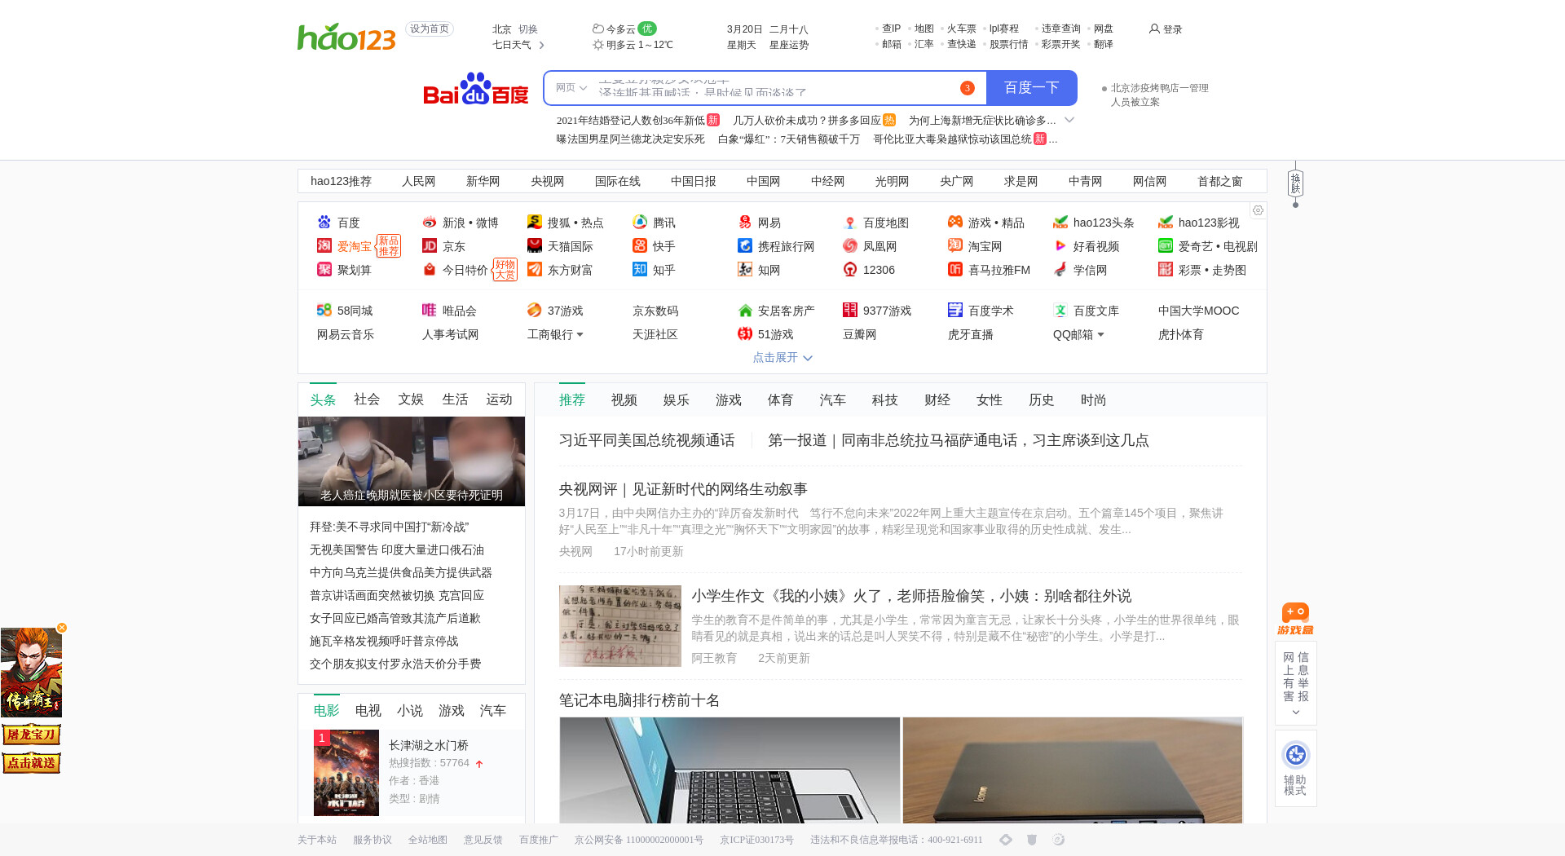Screen dimensions: 1565x856
Task: Click the Baidu search input field
Action: coord(774,88)
